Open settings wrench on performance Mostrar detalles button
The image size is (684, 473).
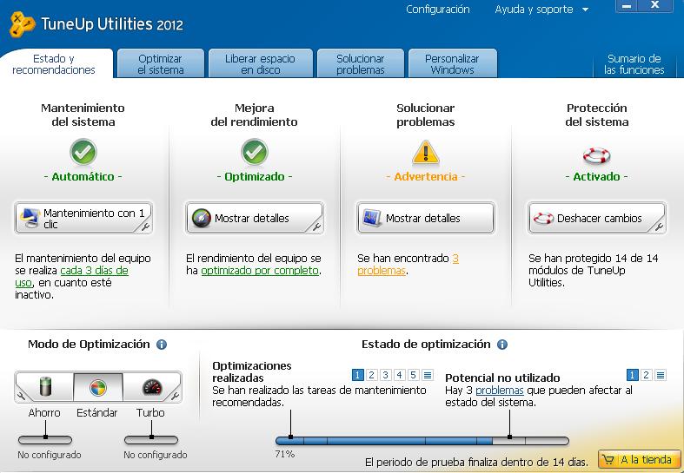[317, 227]
